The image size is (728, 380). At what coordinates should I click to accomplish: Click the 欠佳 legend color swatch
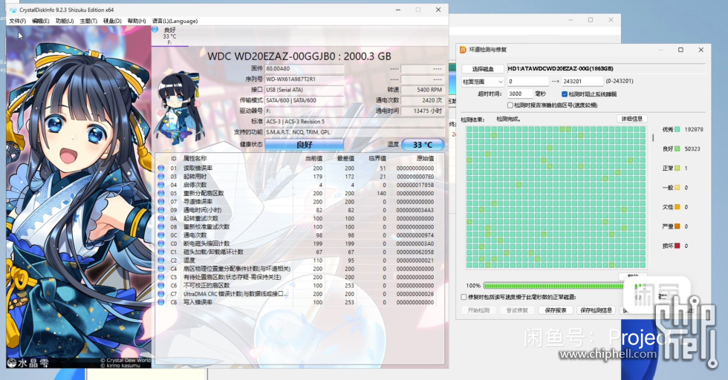pos(677,207)
